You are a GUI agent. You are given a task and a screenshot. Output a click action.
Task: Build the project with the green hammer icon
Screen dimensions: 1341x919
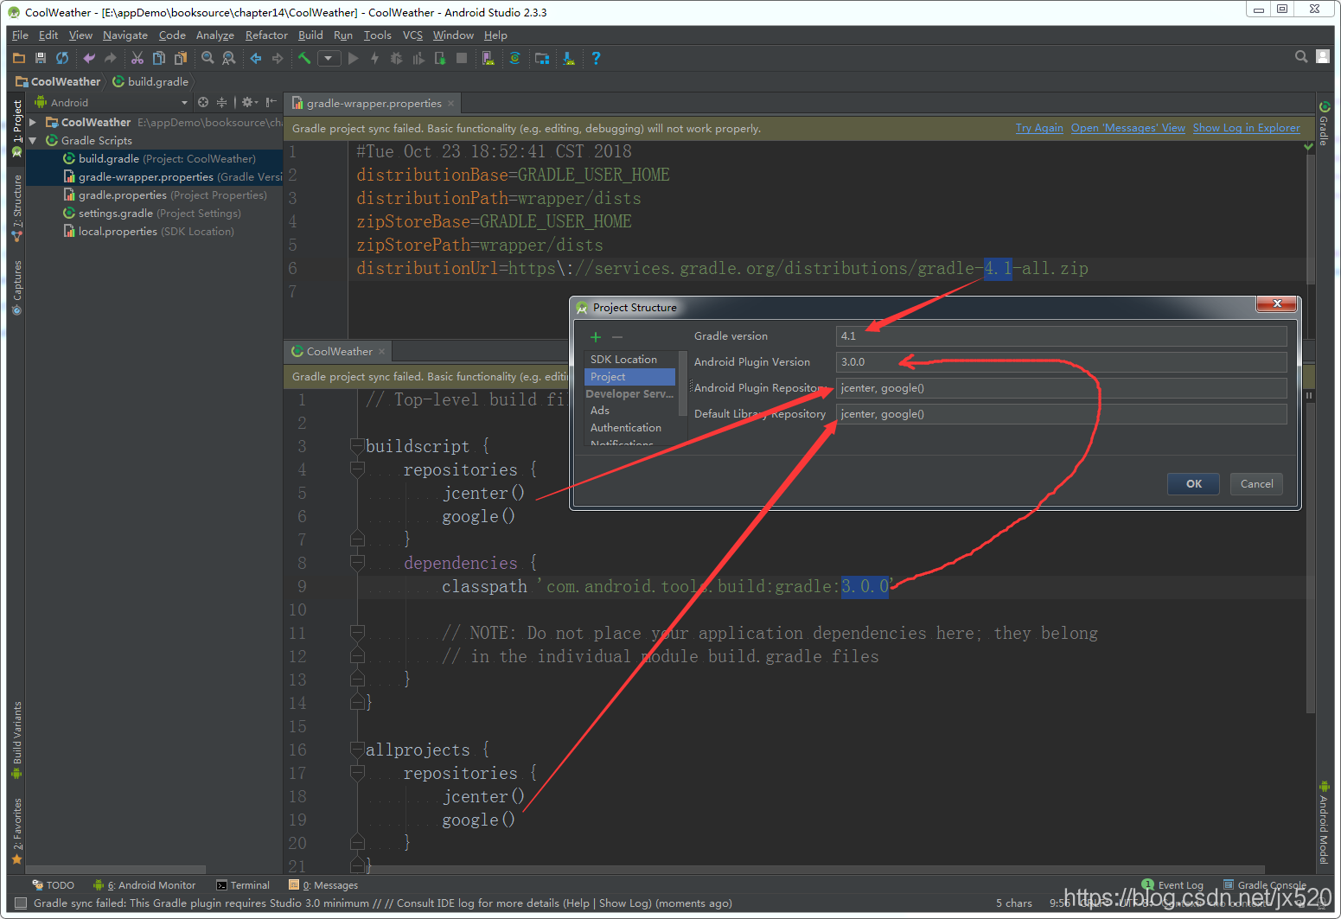tap(304, 58)
